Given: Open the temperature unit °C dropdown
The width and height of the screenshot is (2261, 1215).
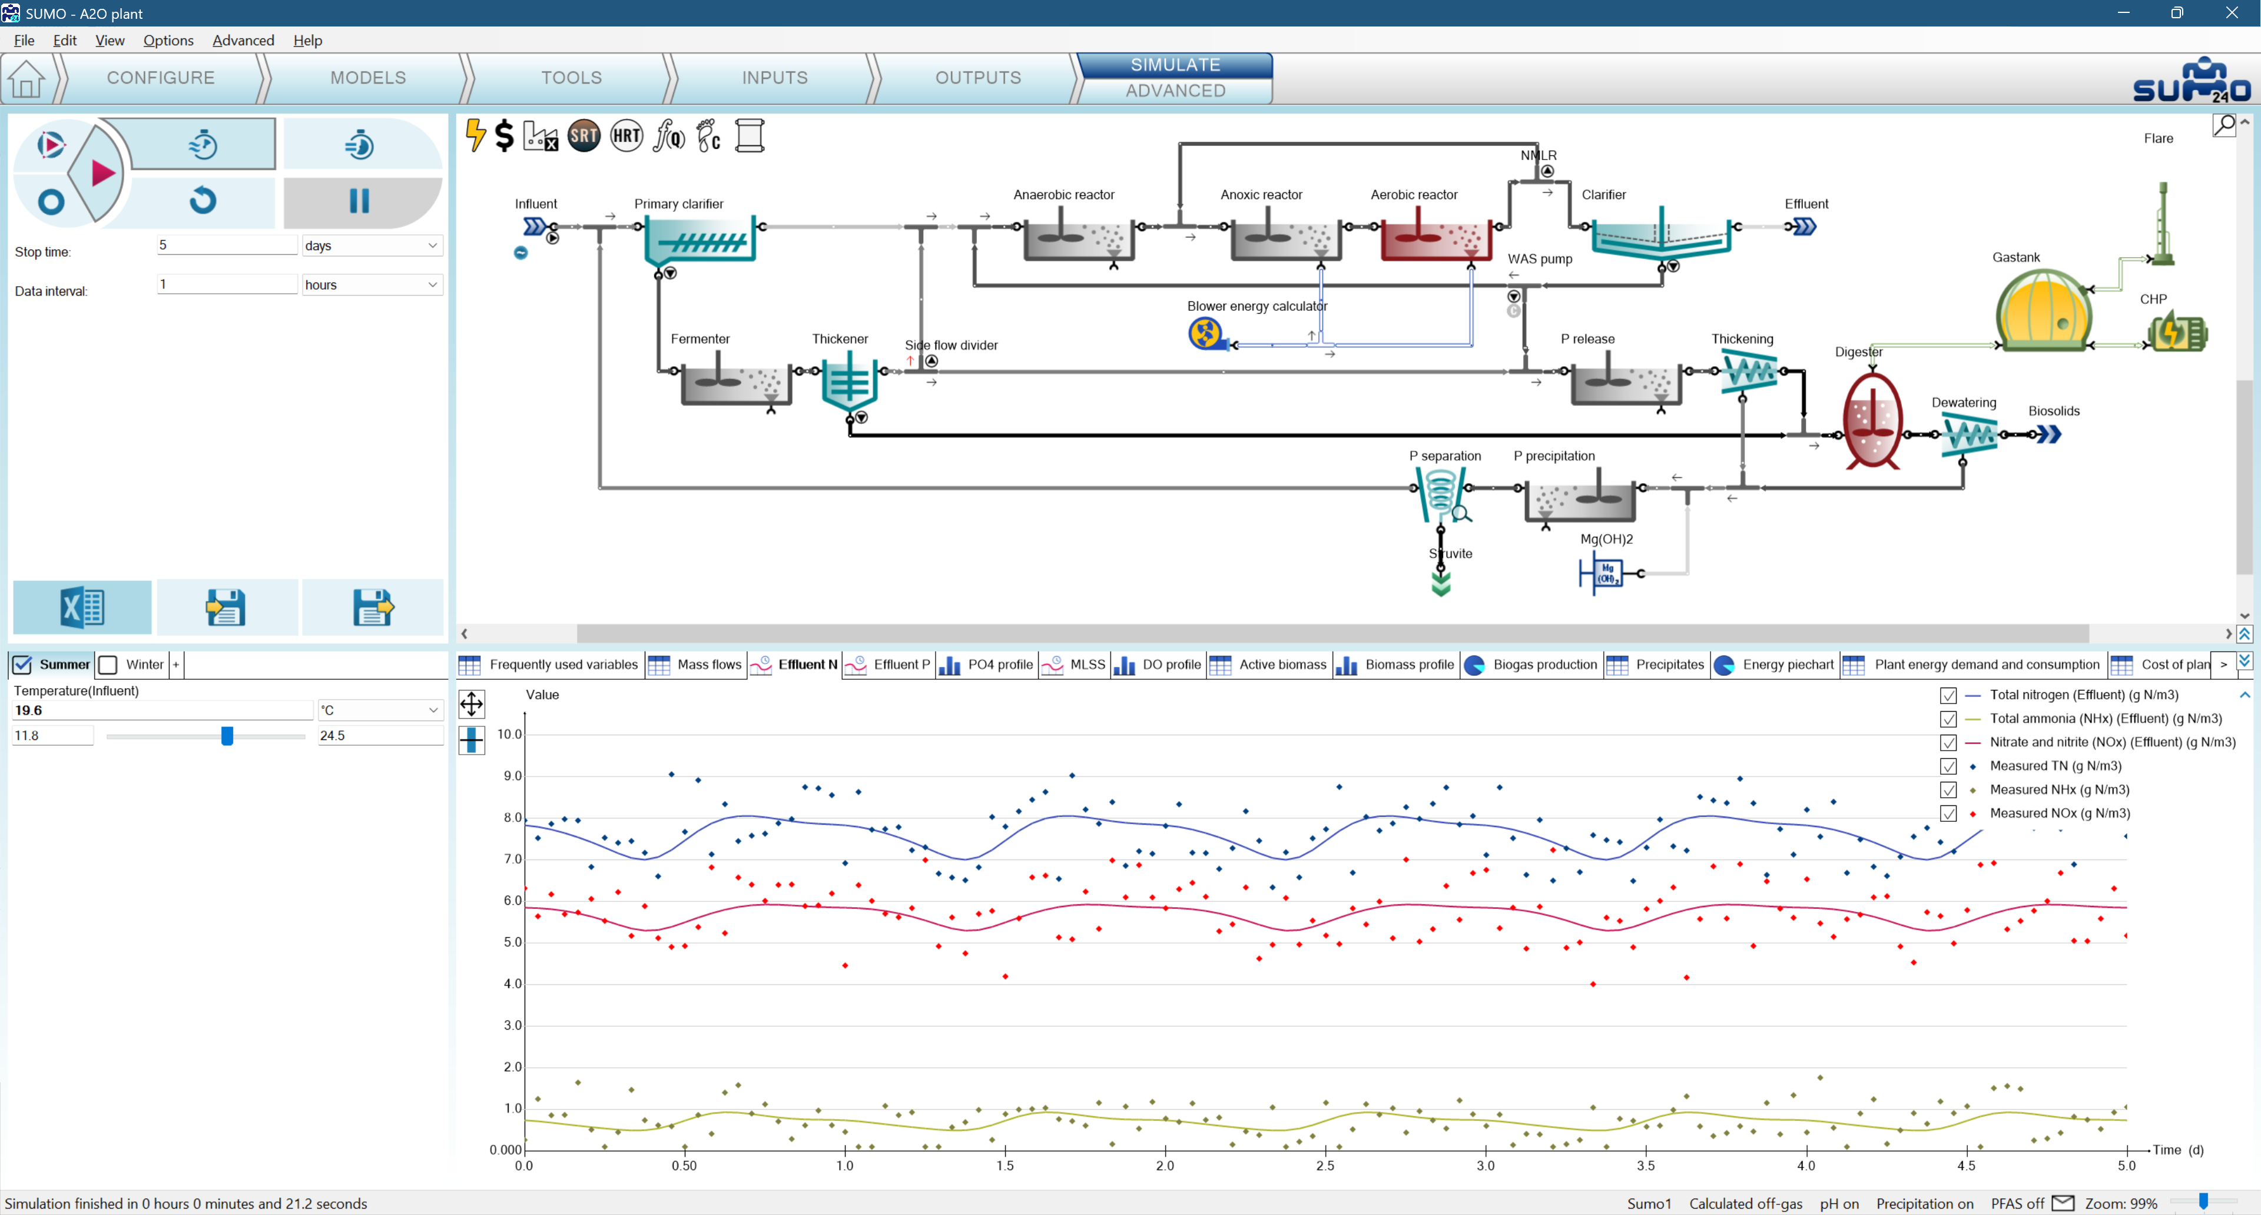Looking at the screenshot, I should 380,711.
